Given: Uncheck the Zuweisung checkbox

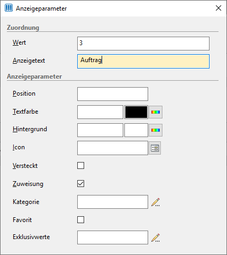Looking at the screenshot, I should click(x=80, y=184).
